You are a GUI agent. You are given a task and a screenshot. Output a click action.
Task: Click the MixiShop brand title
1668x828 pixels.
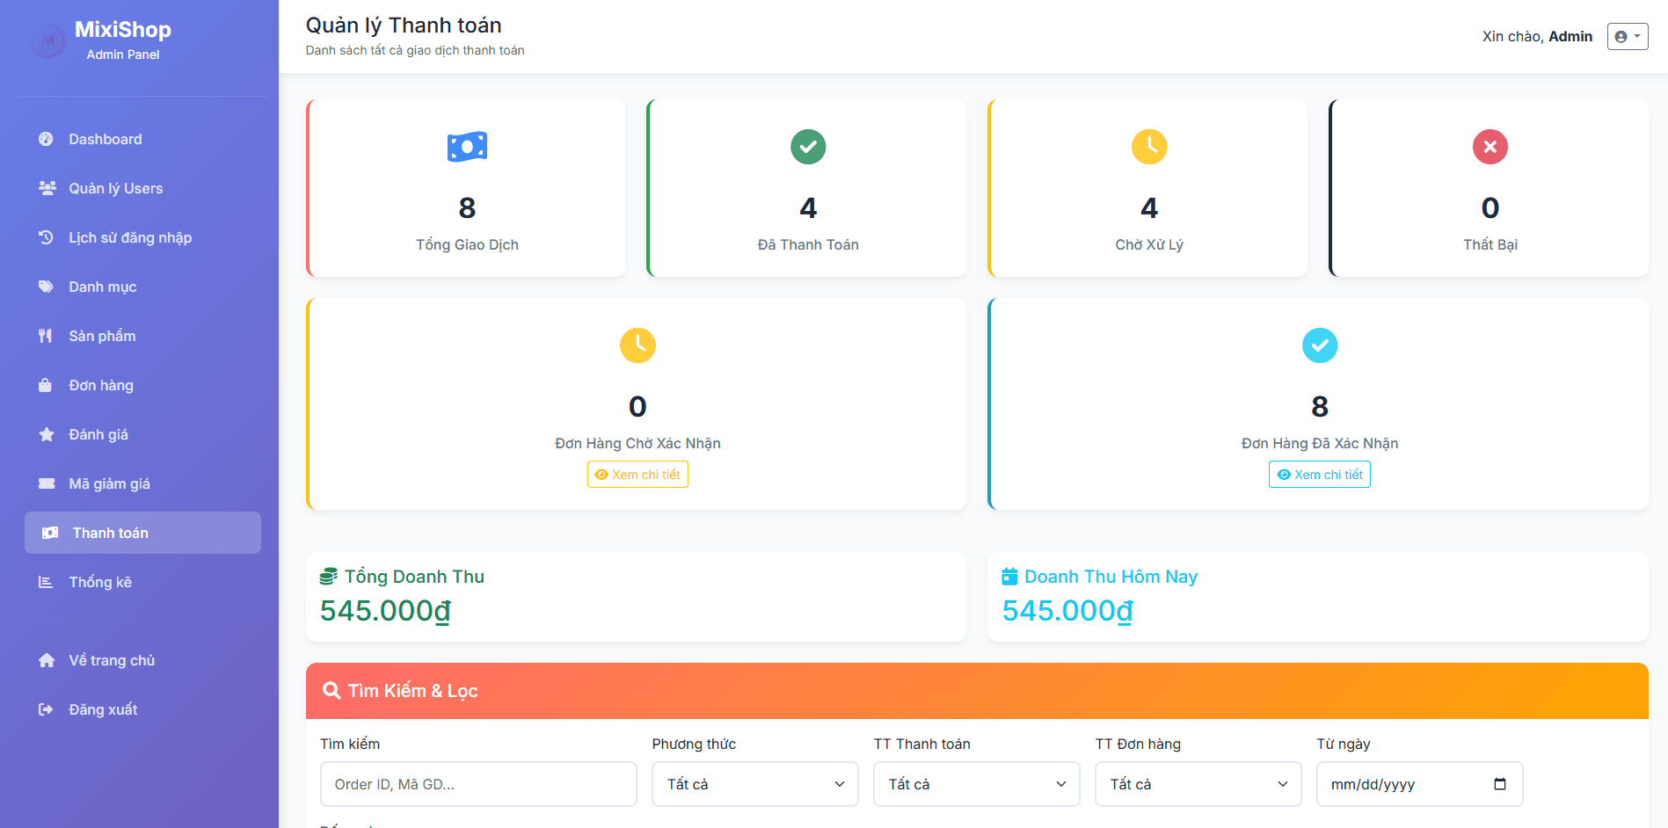(123, 30)
